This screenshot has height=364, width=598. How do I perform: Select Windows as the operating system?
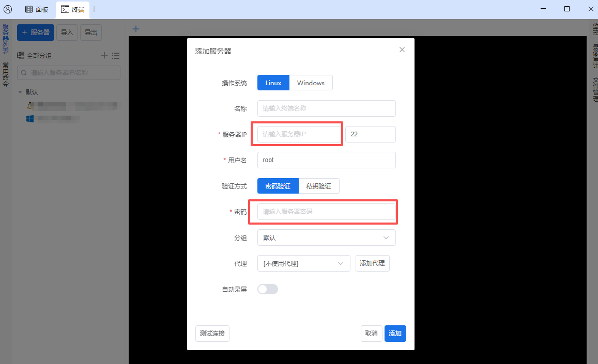coord(310,83)
